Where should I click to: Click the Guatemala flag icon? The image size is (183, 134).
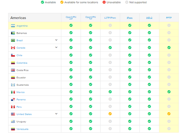click(13, 85)
